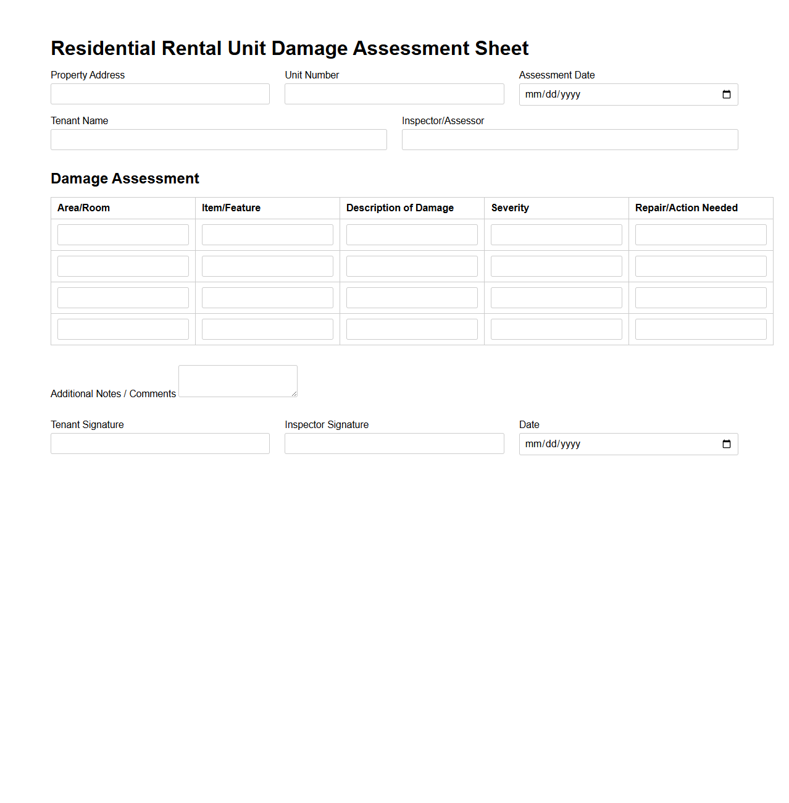Select the first Description of Damage box

click(412, 234)
